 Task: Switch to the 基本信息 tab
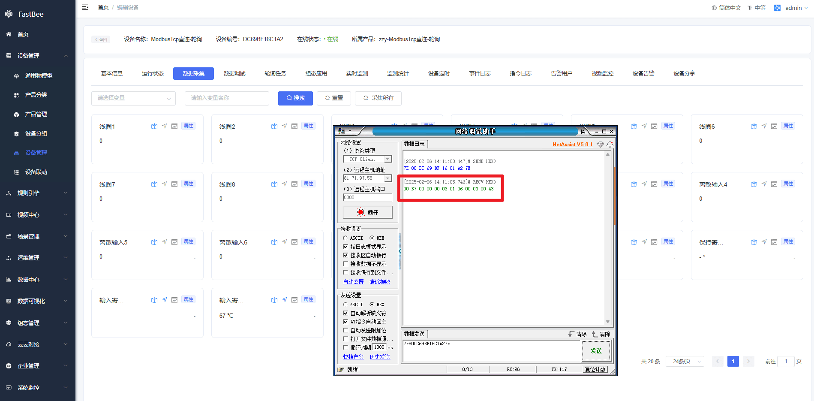[x=112, y=73]
